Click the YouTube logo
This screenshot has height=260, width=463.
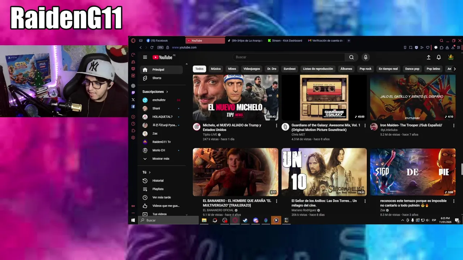coord(163,57)
